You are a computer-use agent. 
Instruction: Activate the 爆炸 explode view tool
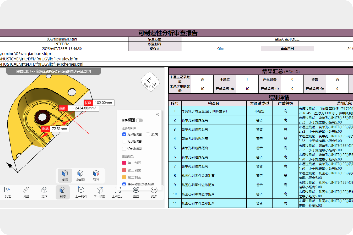pos(44,192)
